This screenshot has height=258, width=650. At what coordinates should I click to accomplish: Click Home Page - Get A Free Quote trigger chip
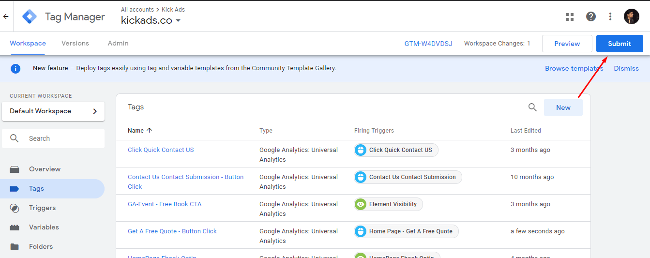pos(407,231)
